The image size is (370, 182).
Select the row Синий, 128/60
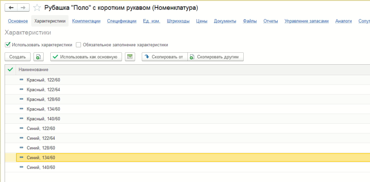(x=187, y=148)
